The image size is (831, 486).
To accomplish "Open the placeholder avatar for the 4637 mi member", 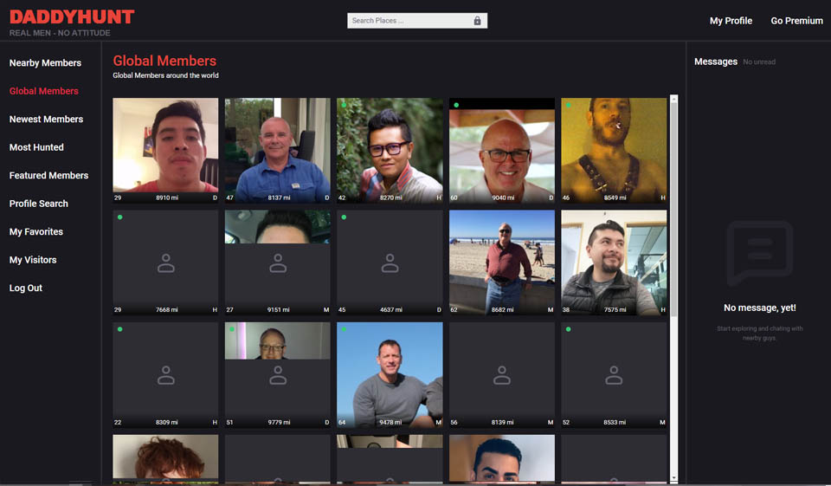I will click(x=390, y=265).
